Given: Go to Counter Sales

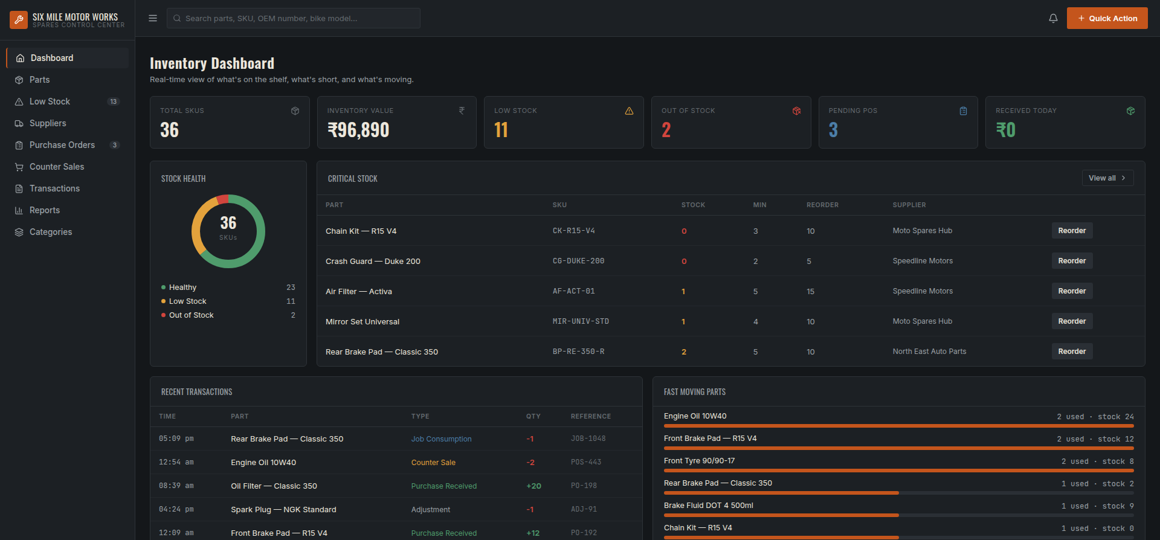Looking at the screenshot, I should pos(68,167).
